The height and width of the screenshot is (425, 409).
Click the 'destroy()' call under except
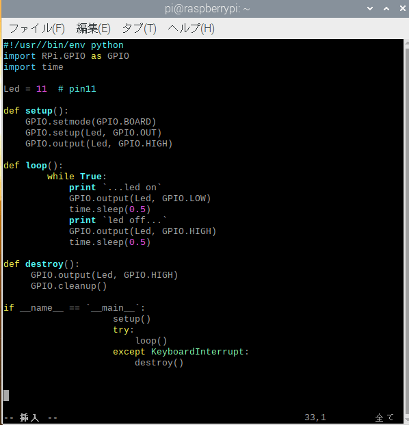159,363
